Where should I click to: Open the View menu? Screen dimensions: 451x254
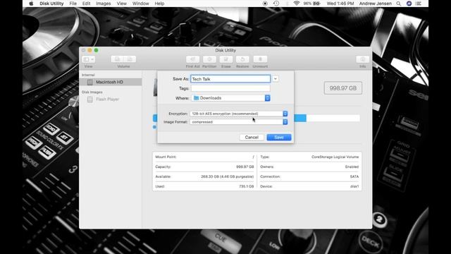click(121, 4)
